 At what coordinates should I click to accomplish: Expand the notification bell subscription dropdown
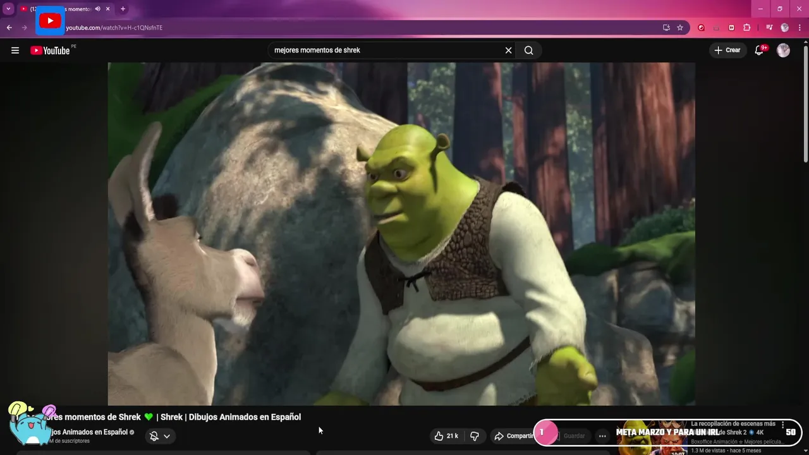pyautogui.click(x=159, y=436)
